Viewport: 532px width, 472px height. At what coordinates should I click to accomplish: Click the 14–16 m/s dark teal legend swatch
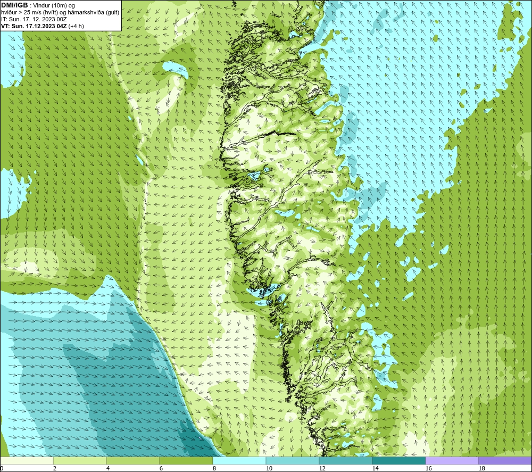(398, 460)
